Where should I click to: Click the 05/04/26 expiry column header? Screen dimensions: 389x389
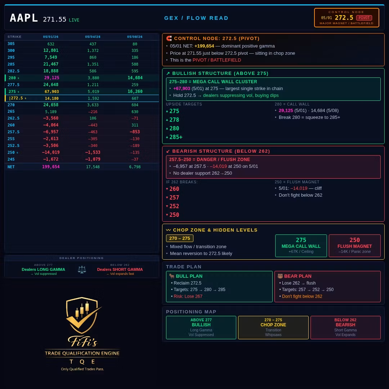click(93, 37)
